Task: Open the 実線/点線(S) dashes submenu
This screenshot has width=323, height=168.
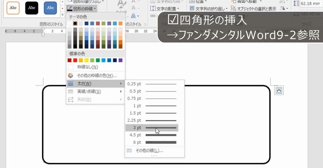Action: [96, 91]
